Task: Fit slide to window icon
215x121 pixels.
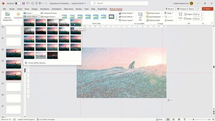Action: tap(213, 120)
